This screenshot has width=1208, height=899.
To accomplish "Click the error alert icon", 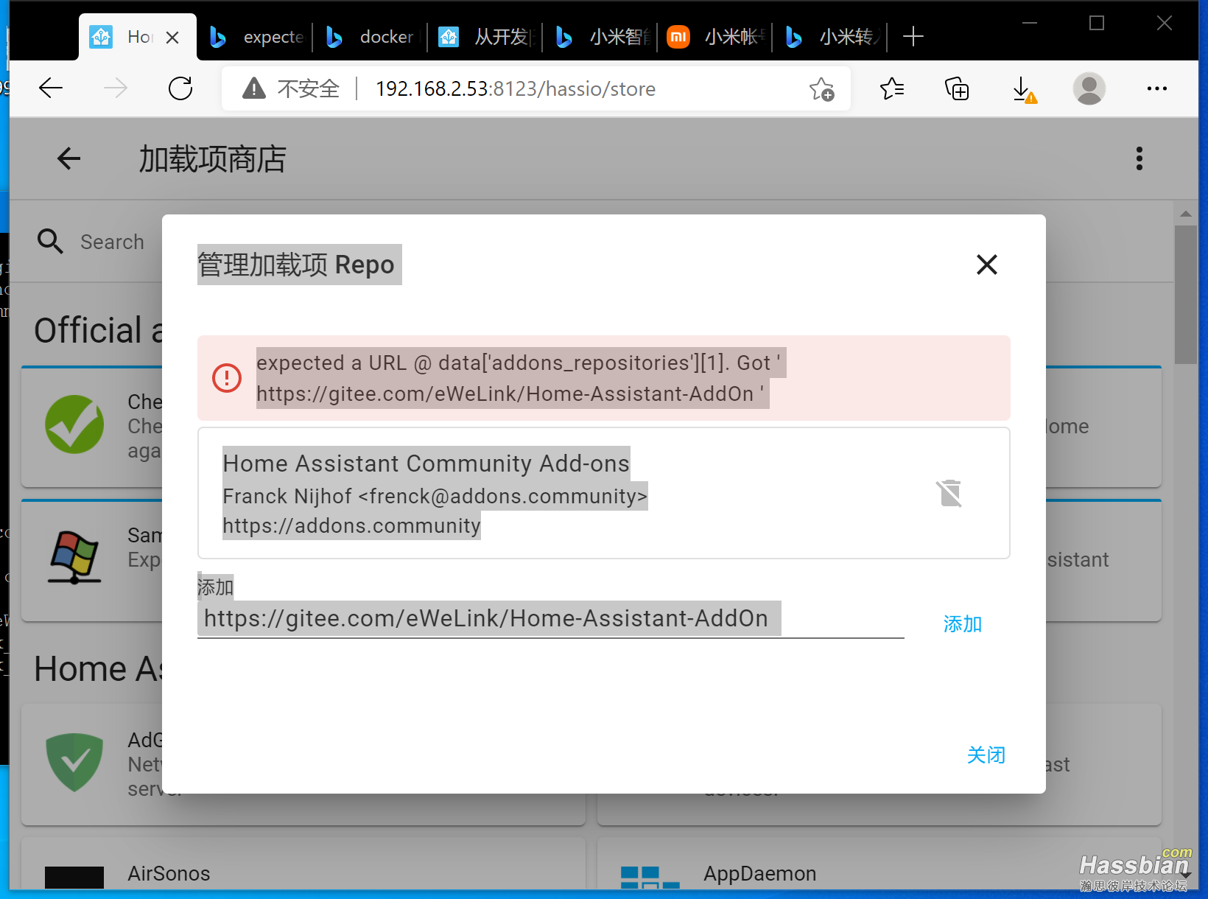I will pyautogui.click(x=227, y=378).
